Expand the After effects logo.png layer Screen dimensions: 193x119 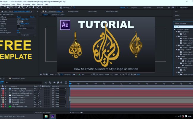point(1,89)
